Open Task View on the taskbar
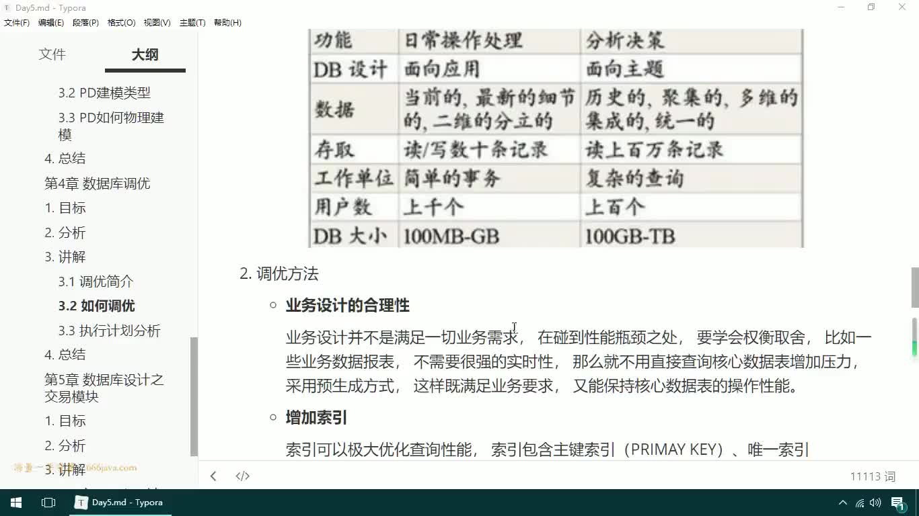 coord(48,503)
